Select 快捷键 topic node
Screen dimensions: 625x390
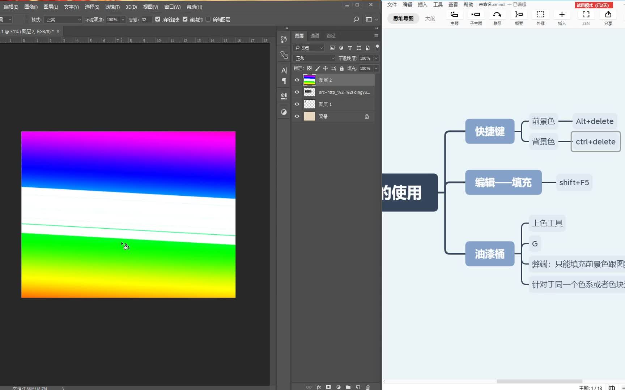[490, 131]
